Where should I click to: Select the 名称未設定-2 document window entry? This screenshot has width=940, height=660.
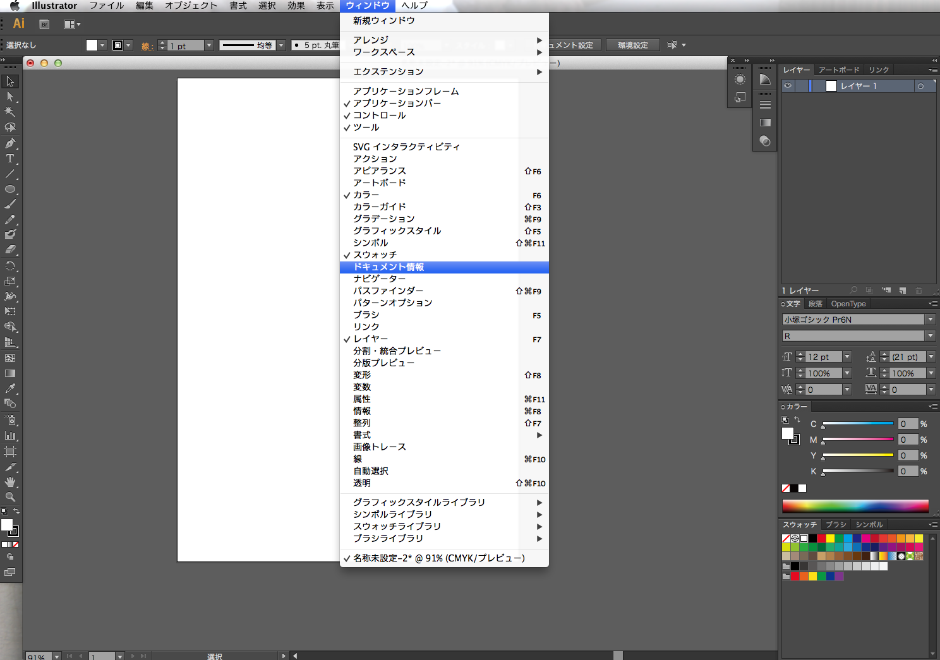[444, 558]
